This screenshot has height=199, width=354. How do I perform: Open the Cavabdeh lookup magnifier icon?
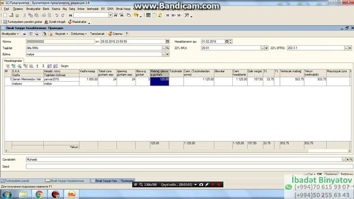pos(351,160)
